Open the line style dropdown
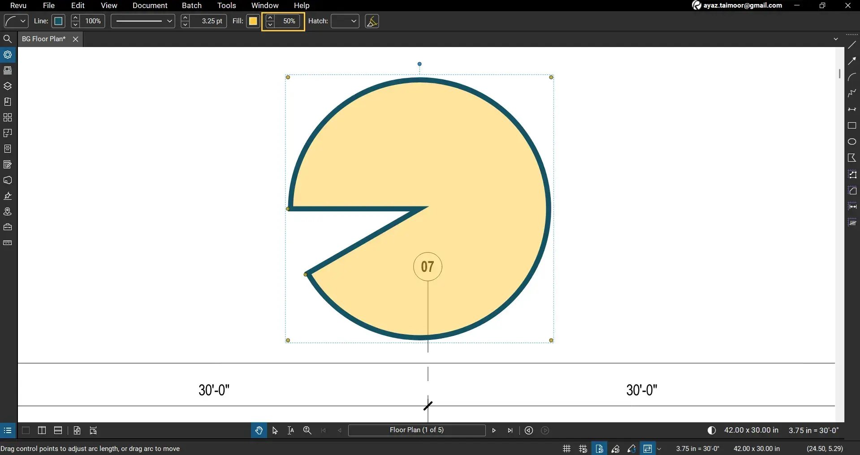 [142, 21]
